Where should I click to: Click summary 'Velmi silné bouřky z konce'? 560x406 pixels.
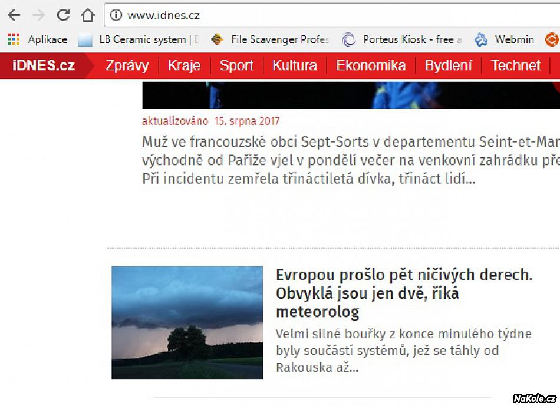coord(404,351)
